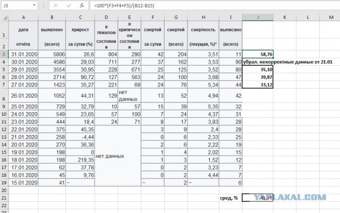Click the confirm checkmark icon in formula bar

pos(69,6)
